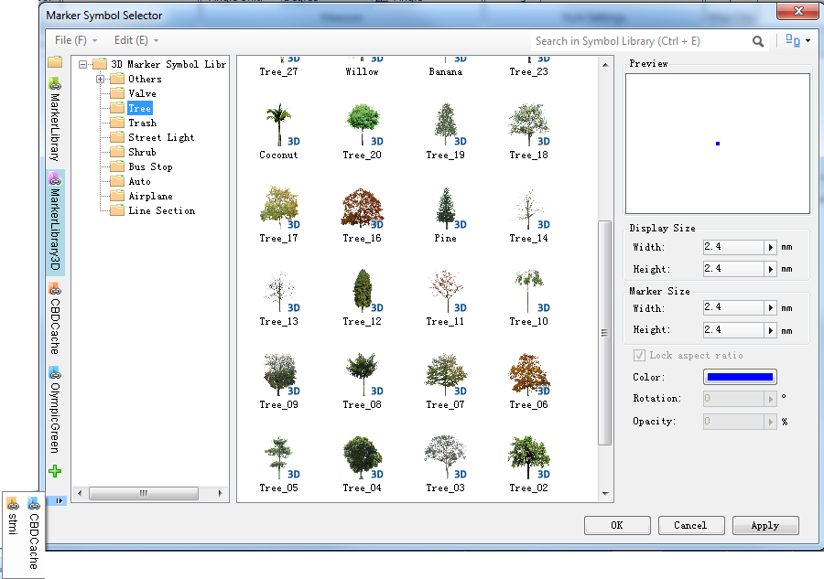Open the Marker Size Height arrow dropdown
Viewport: 824px width, 579px height.
coord(770,329)
